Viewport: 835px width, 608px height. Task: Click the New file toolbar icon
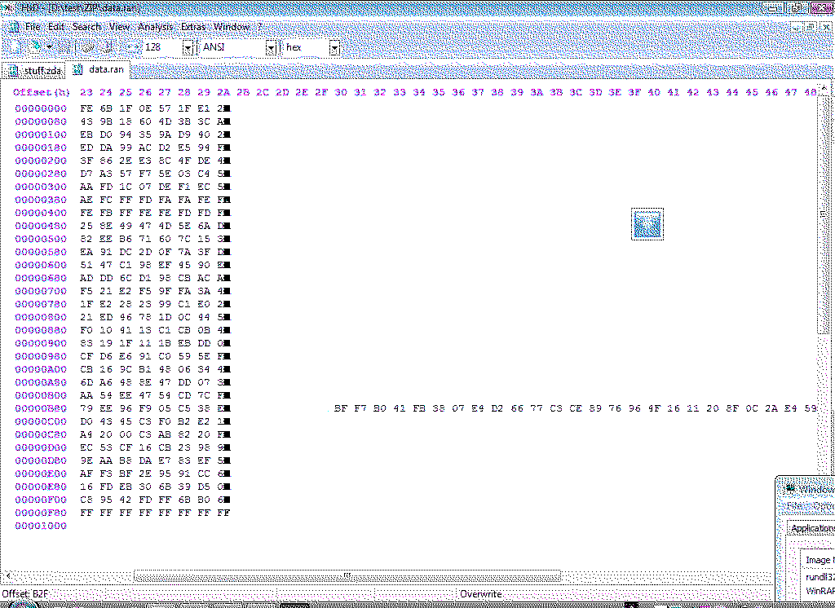(x=15, y=46)
